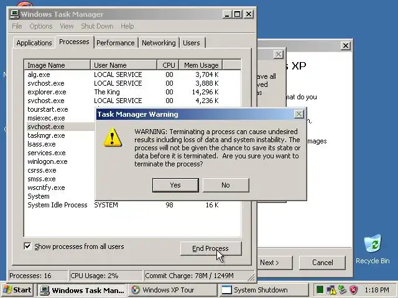The height and width of the screenshot is (298, 398).
Task: Select the smss.exe process
Action: 42,179
